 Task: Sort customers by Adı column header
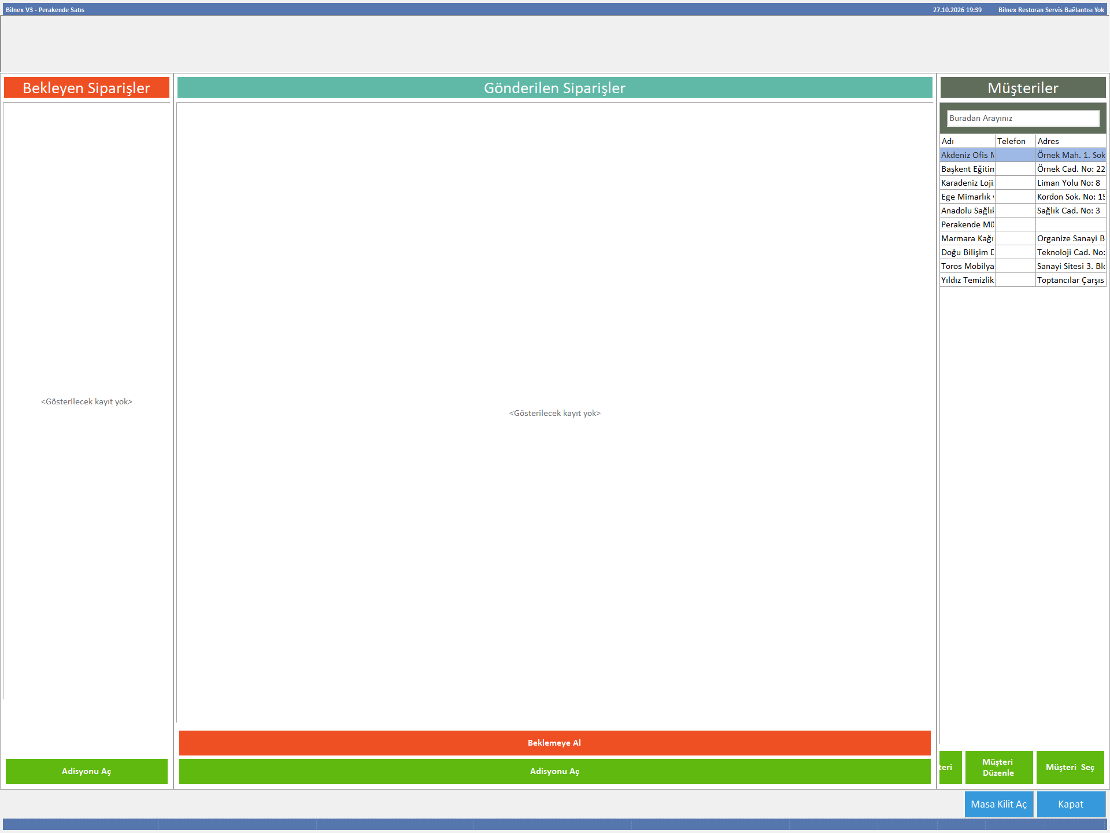click(967, 141)
